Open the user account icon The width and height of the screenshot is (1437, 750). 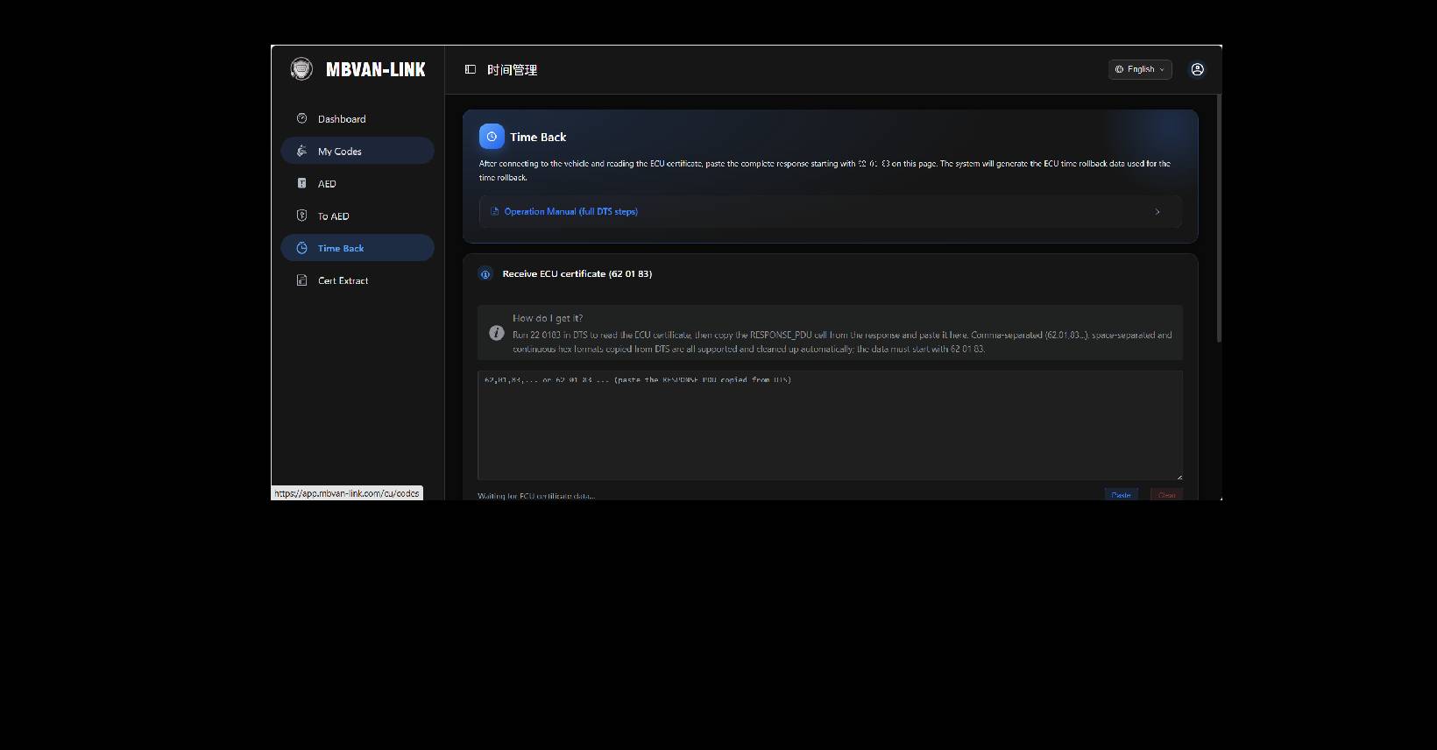(1197, 69)
